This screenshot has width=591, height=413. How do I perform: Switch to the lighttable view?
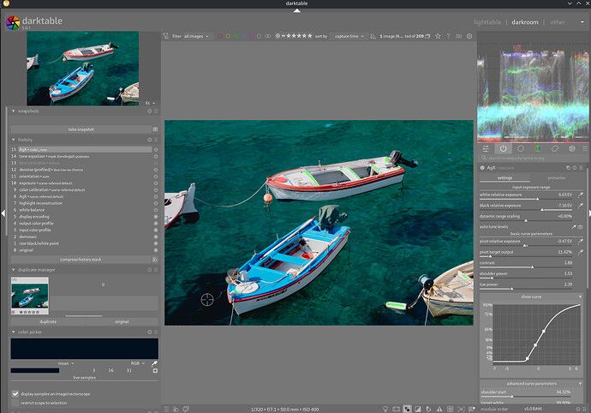(487, 22)
